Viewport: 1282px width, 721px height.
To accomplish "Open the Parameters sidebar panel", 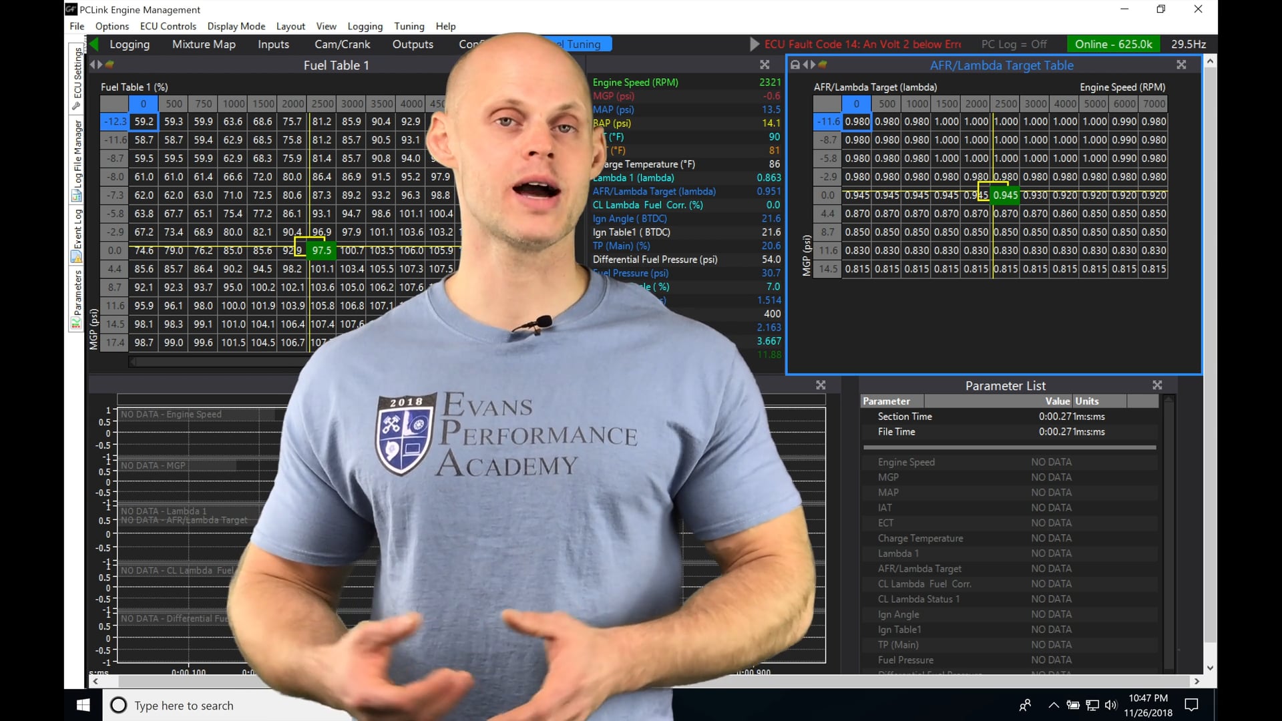I will click(x=75, y=294).
